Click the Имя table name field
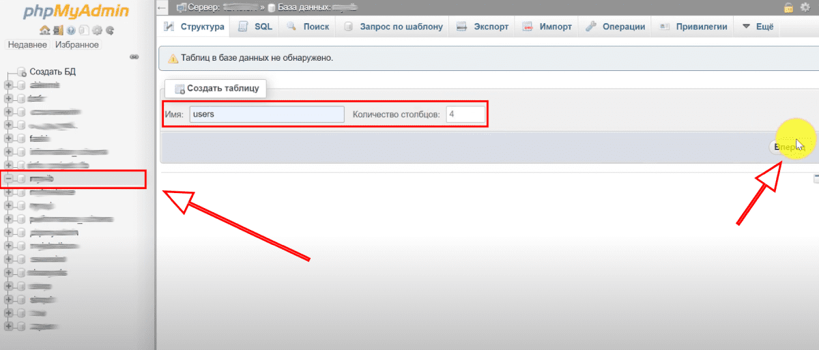Viewport: 819px width, 350px height. click(266, 114)
